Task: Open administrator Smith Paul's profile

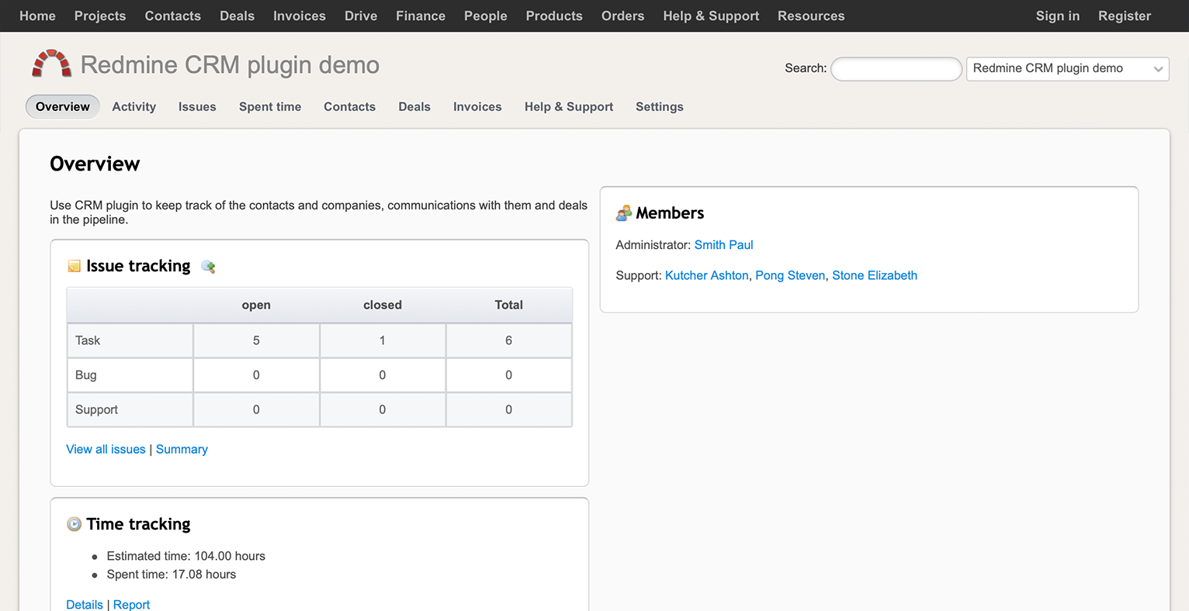Action: [723, 245]
